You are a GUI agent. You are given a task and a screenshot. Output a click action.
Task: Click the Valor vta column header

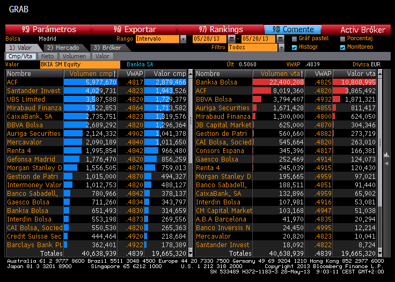(355, 74)
